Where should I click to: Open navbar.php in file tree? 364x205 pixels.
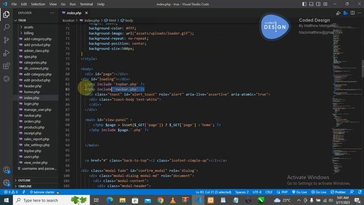[32, 116]
